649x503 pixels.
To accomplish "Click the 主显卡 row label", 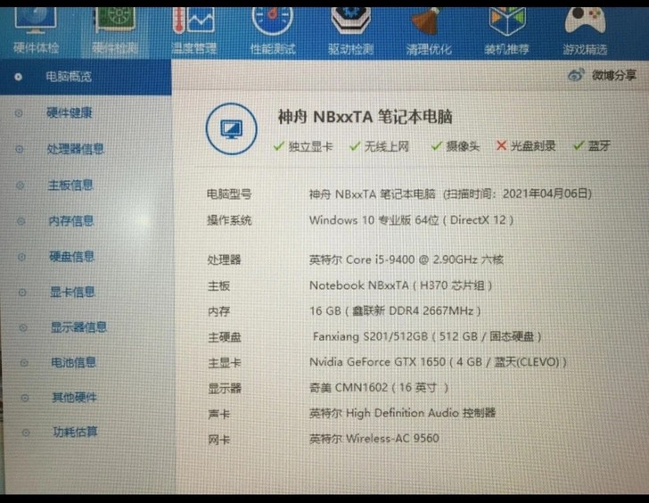I will click(225, 363).
